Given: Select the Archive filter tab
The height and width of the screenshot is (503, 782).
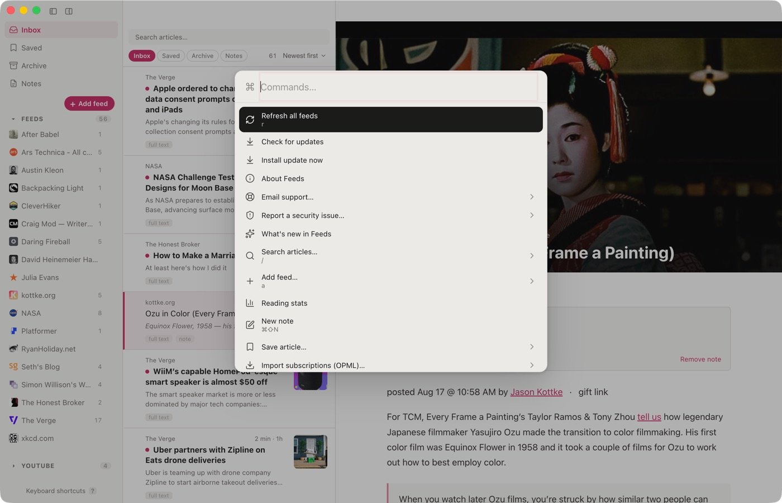Looking at the screenshot, I should coord(202,56).
